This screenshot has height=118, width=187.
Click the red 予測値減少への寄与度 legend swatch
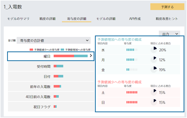point(31,50)
